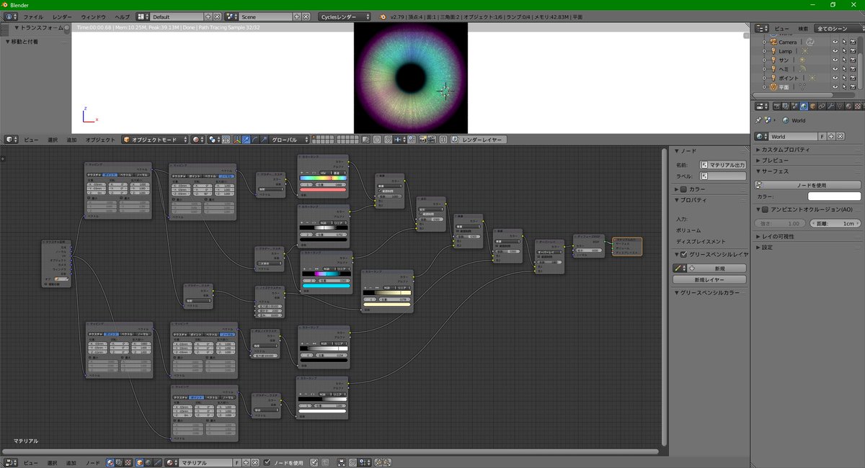Open the Texture properties checker tab
The height and width of the screenshot is (468, 865).
(858, 106)
